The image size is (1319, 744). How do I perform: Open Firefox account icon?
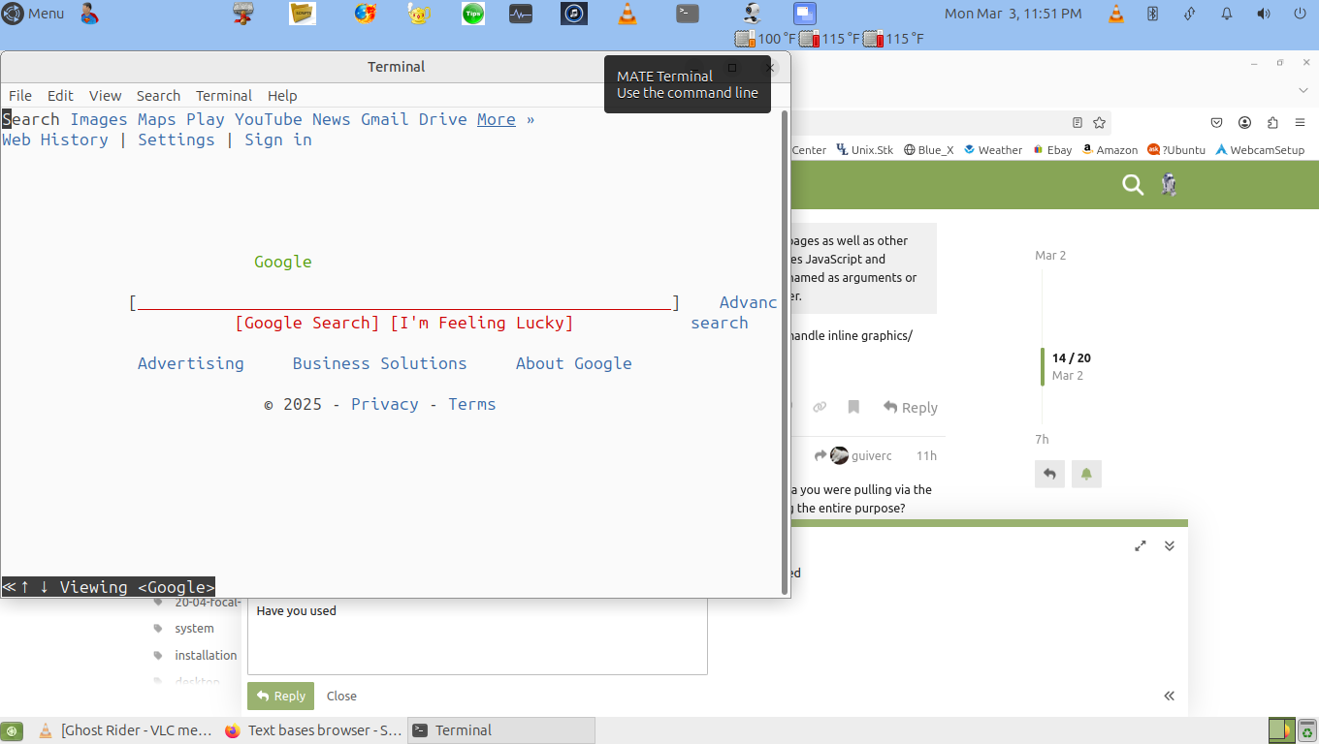pyautogui.click(x=1244, y=122)
